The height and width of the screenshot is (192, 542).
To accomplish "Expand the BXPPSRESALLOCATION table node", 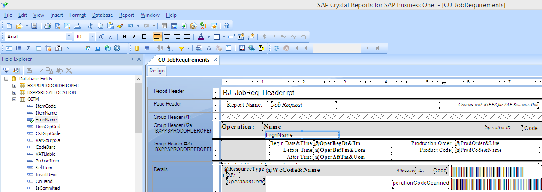I will coord(14,92).
